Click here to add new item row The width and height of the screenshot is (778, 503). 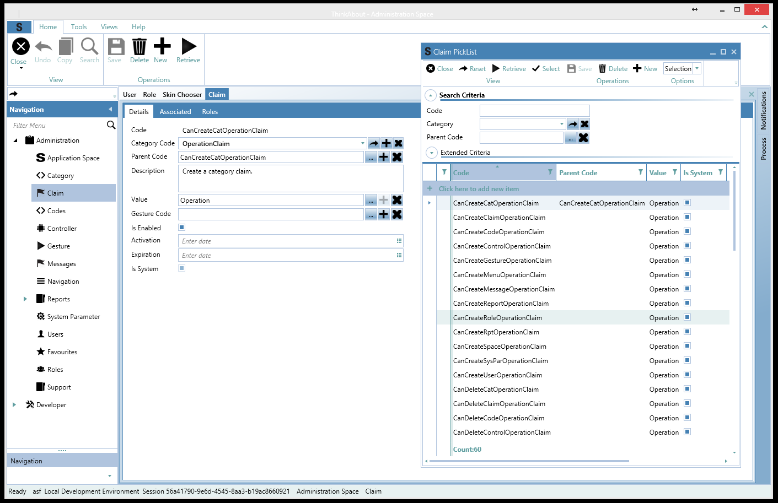tap(479, 189)
